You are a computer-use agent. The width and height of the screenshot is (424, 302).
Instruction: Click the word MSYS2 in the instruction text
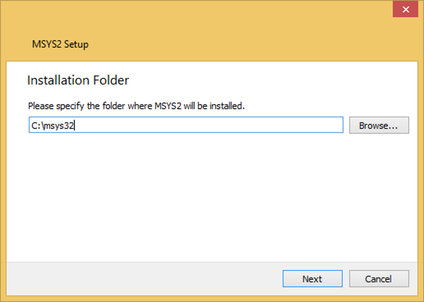click(x=167, y=106)
